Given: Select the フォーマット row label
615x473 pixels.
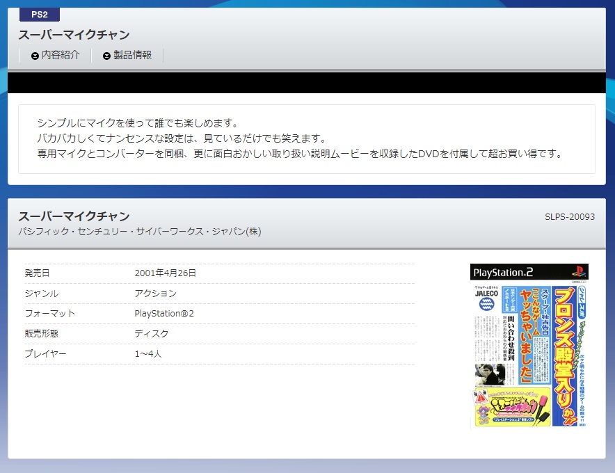Looking at the screenshot, I should tap(50, 314).
